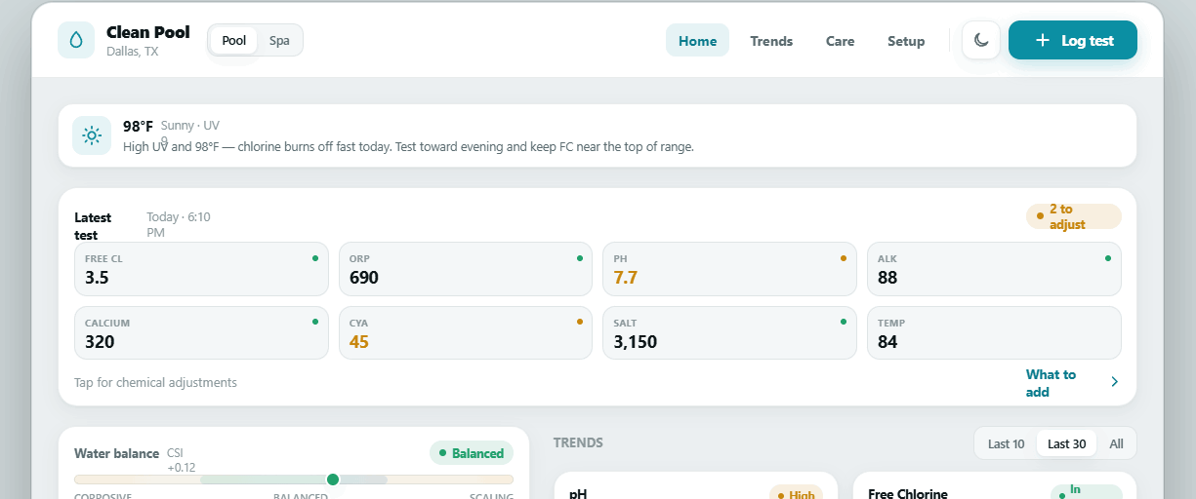The image size is (1196, 499).
Task: Open the What to add chevron arrow
Action: [1114, 382]
